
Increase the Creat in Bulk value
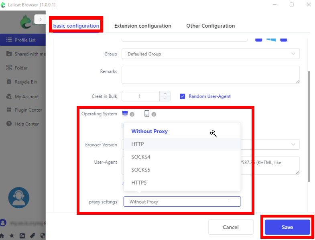coord(165,94)
